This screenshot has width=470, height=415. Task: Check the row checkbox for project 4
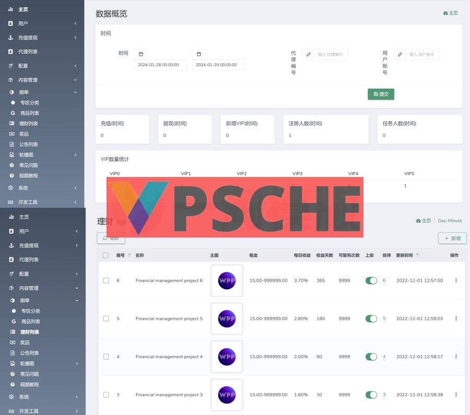[105, 357]
